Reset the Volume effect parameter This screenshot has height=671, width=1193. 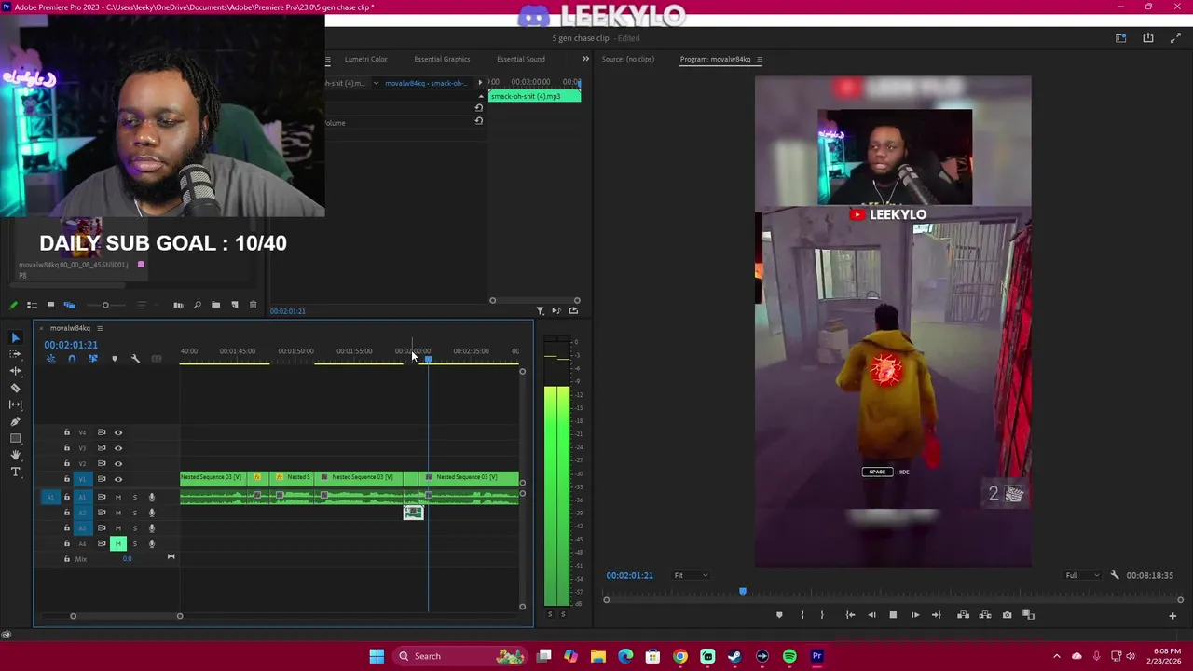click(x=479, y=121)
